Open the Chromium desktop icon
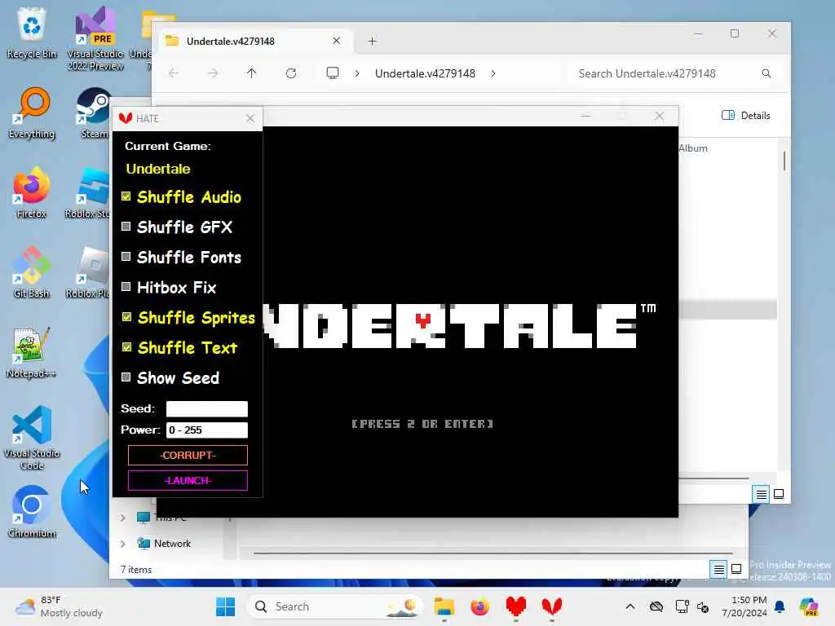The width and height of the screenshot is (835, 626). 32,512
